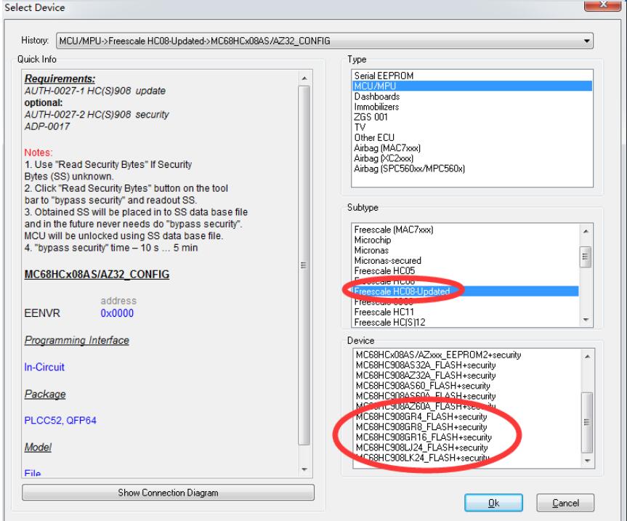Screen dimensions: 627x521
Task: Select Freescale HC08-Updated subtype
Action: tap(466, 291)
